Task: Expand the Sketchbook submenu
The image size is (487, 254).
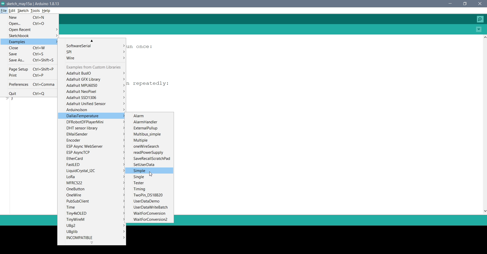Action: (x=29, y=36)
